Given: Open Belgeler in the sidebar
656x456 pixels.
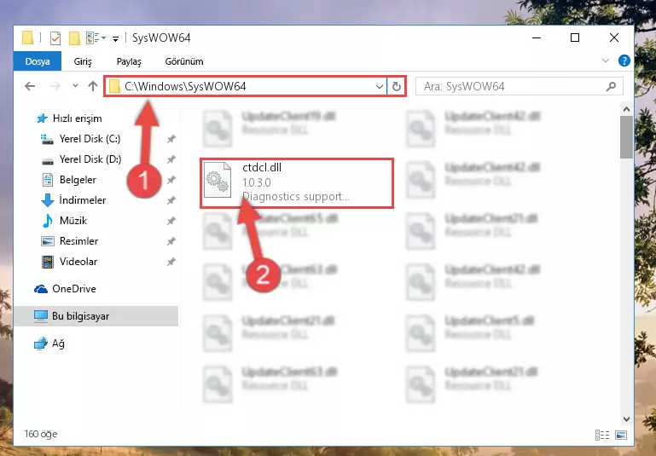Looking at the screenshot, I should click(78, 180).
